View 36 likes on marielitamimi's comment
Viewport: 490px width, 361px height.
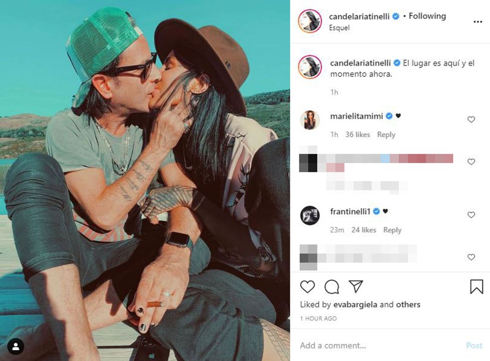coord(358,135)
